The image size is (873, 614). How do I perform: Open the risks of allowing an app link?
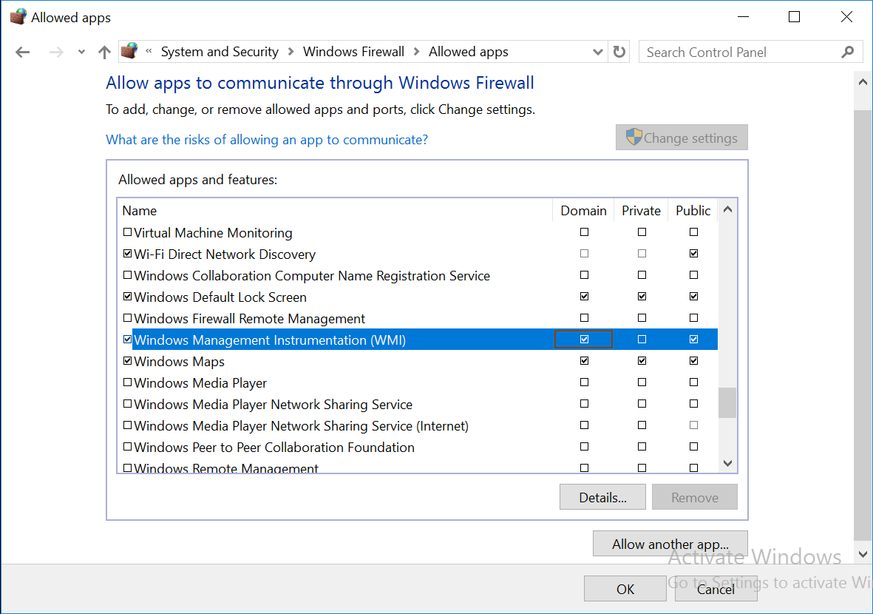click(267, 140)
